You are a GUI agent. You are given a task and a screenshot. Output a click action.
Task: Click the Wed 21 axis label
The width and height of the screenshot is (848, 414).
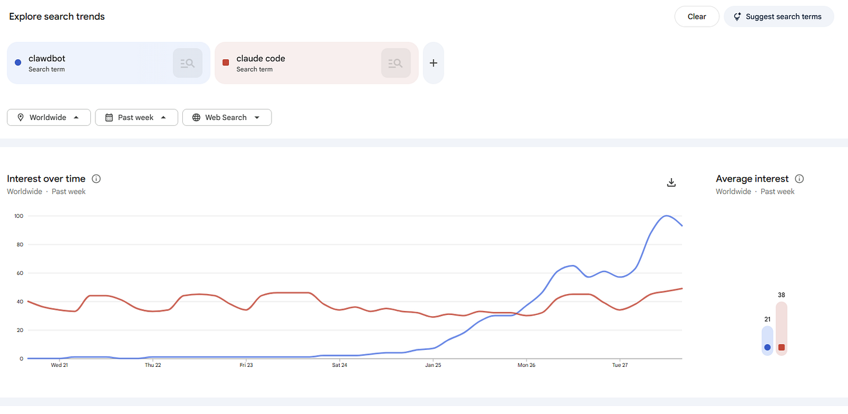coord(59,366)
